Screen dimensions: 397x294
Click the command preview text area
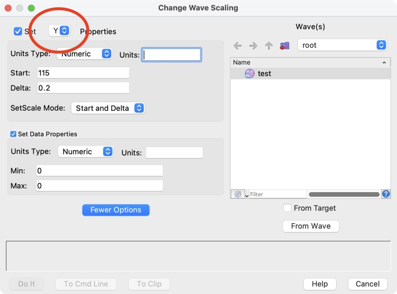(198, 256)
